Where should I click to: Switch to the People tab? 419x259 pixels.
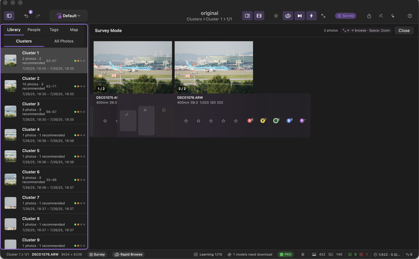coord(34,30)
